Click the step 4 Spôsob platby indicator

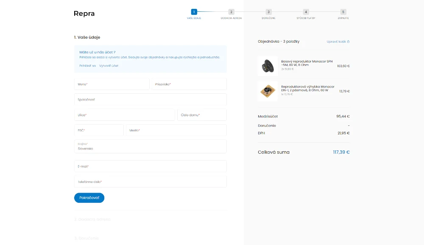click(x=306, y=12)
